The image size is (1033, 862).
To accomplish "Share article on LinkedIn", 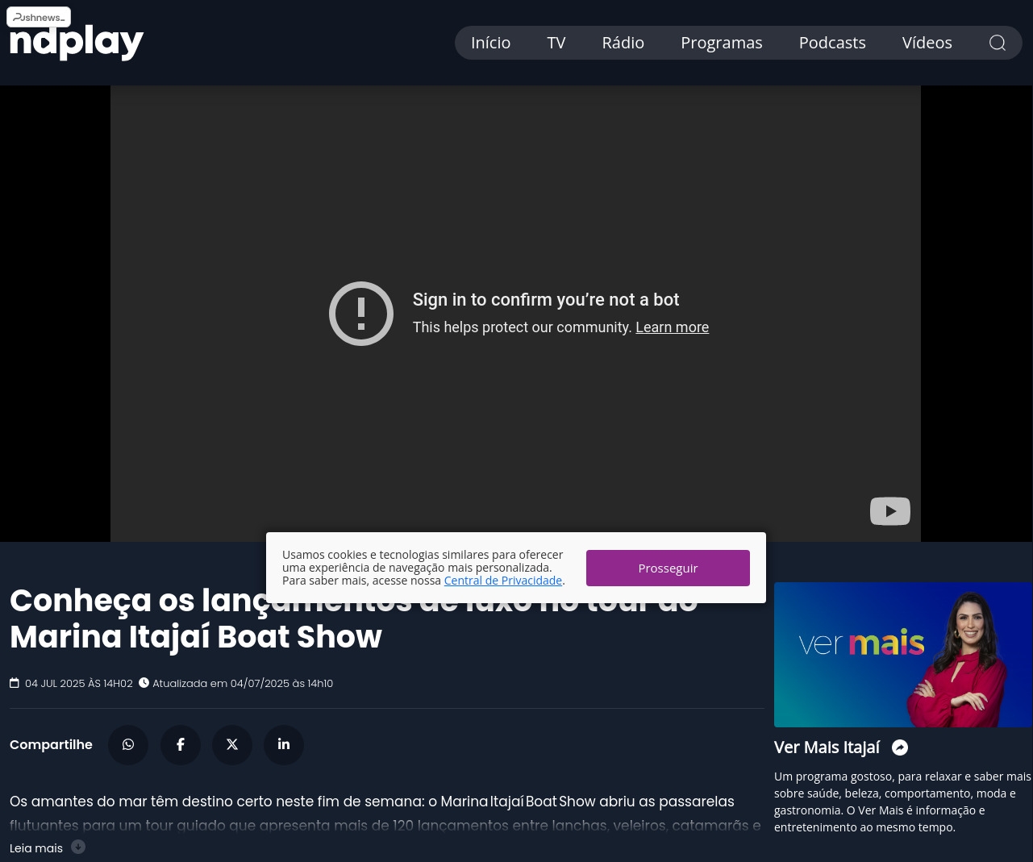I will coord(284,744).
